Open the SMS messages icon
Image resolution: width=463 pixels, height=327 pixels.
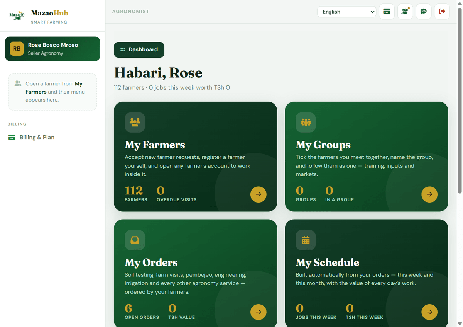point(424,12)
